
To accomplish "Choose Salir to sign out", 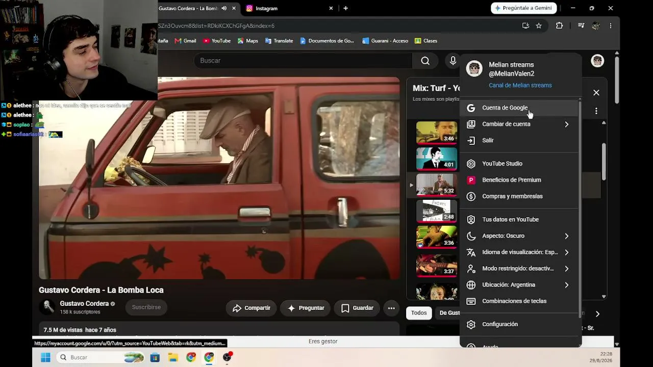I will pos(519,140).
